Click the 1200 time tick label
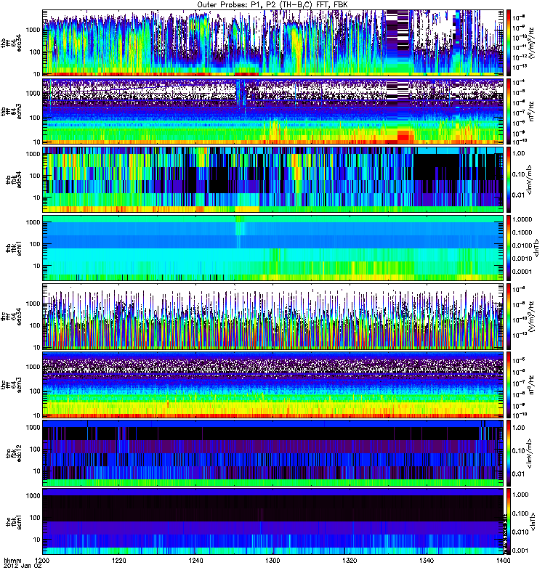The height and width of the screenshot is (581, 545). click(x=44, y=562)
